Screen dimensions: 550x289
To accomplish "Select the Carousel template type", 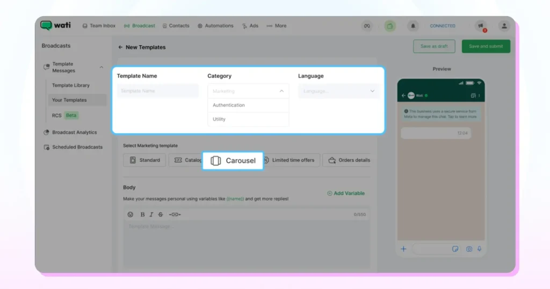I will 233,161.
